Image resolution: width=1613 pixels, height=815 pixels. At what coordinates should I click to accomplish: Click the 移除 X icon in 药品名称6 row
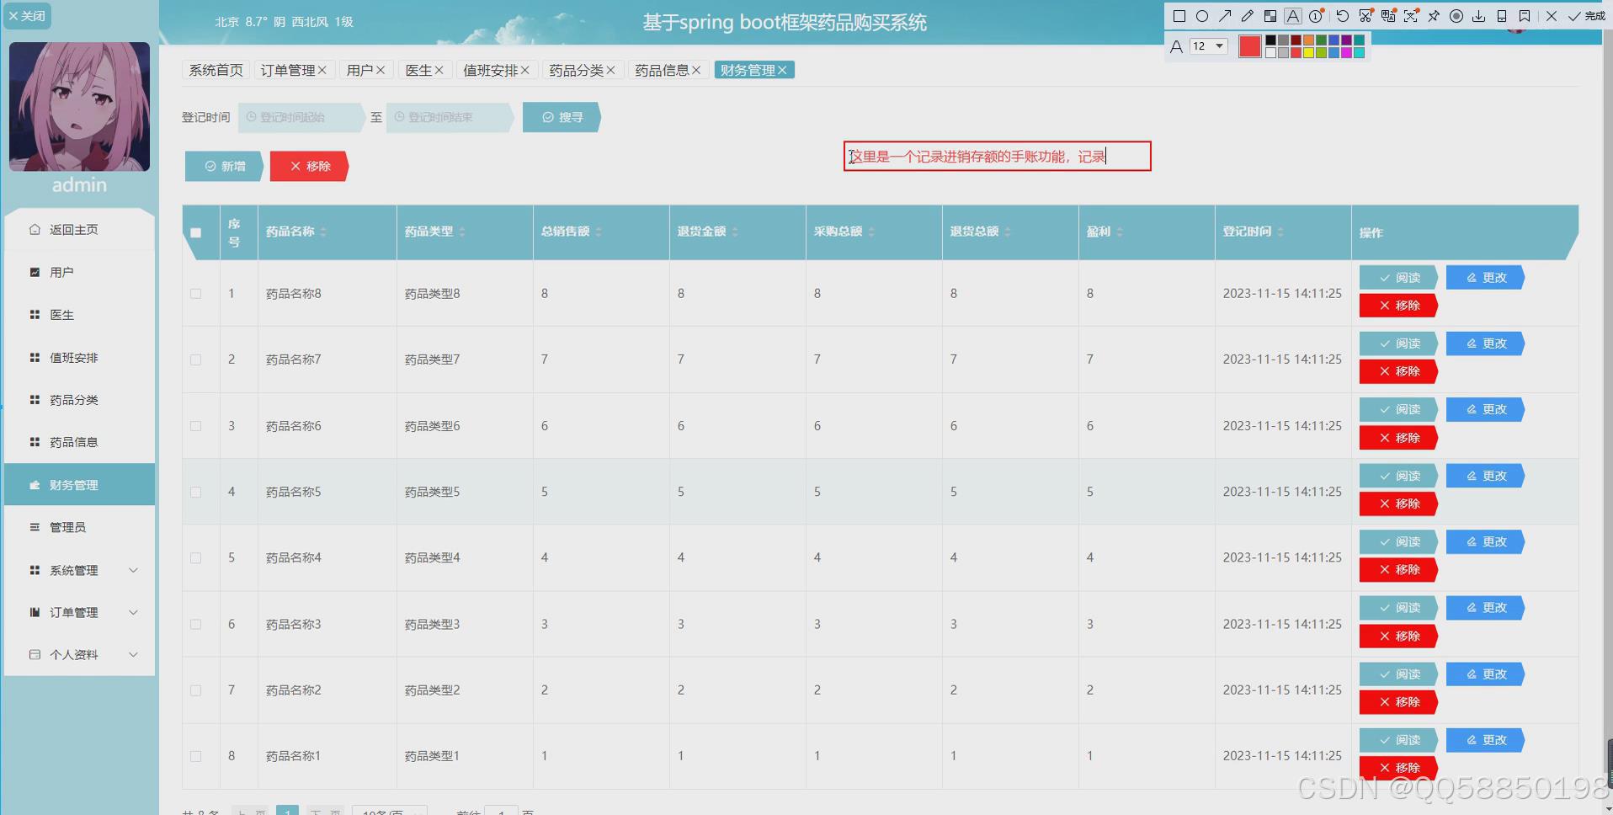point(1385,438)
